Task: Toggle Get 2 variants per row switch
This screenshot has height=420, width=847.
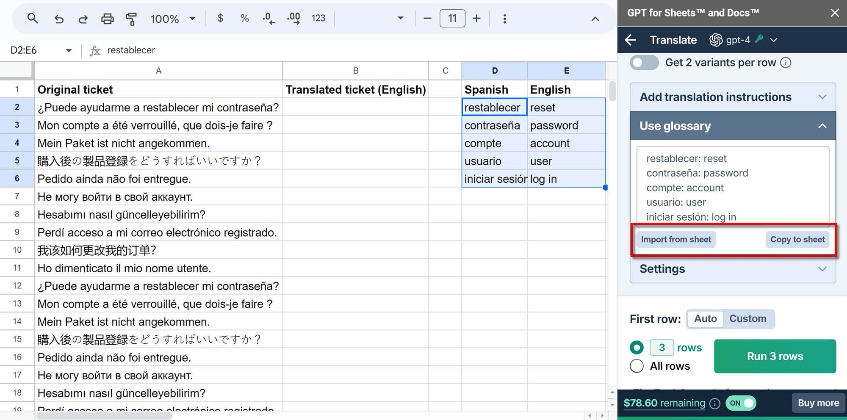Action: 644,63
